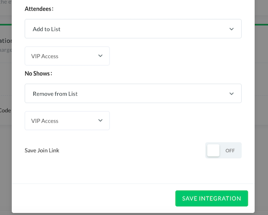Click the chevron on Attendees VIP Access

(x=100, y=56)
